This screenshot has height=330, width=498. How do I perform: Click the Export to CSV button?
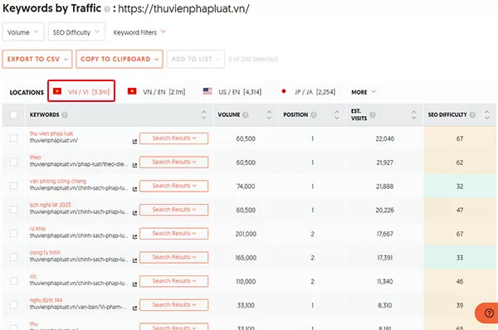coord(37,59)
